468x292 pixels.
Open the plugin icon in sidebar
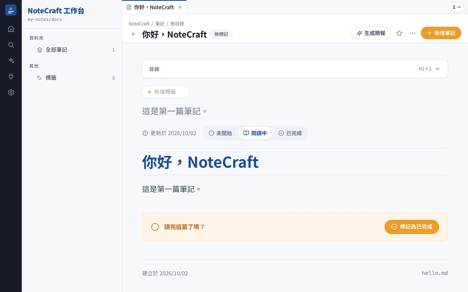coord(11,77)
